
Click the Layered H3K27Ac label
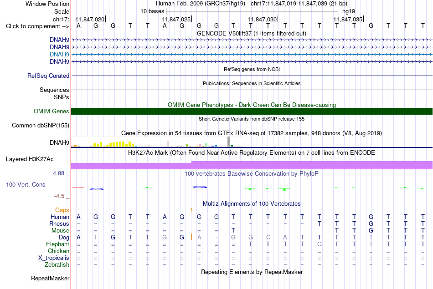pyautogui.click(x=30, y=159)
